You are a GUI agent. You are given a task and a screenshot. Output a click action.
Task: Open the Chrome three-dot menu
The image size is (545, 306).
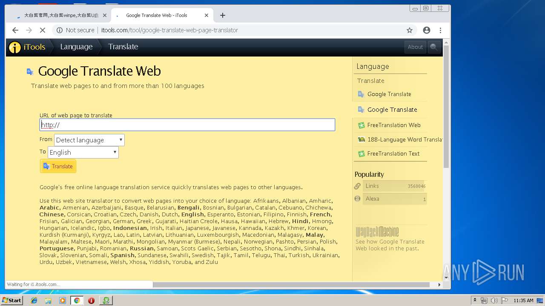(x=440, y=30)
